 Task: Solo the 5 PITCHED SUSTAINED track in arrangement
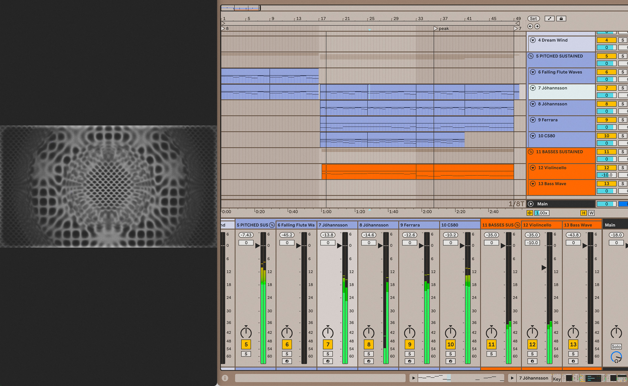(623, 56)
